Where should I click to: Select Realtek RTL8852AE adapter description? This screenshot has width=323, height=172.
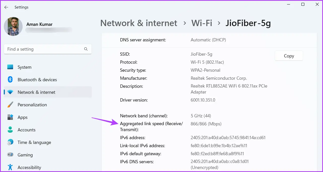coord(229,89)
